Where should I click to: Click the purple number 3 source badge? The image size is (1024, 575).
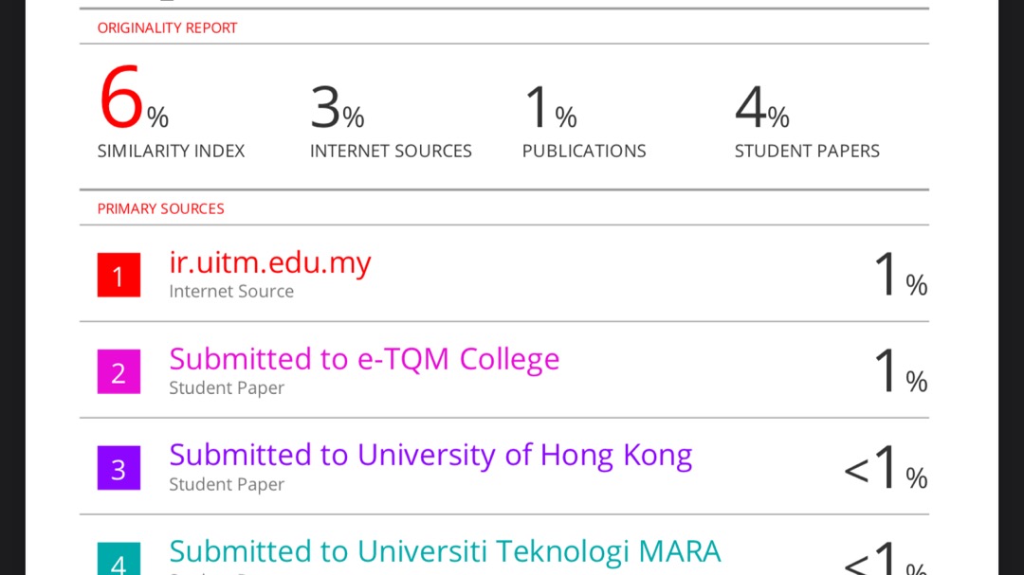click(x=119, y=469)
